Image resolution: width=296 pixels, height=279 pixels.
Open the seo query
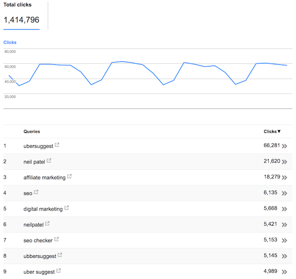coord(28,193)
